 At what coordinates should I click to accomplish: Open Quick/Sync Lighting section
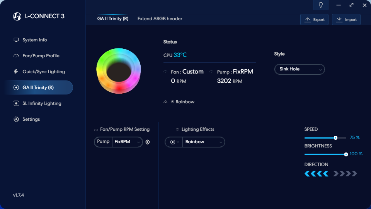pos(43,72)
